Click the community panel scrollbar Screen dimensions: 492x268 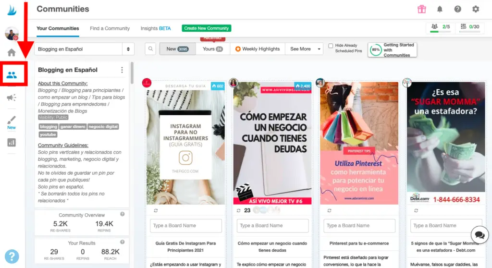coord(132,73)
